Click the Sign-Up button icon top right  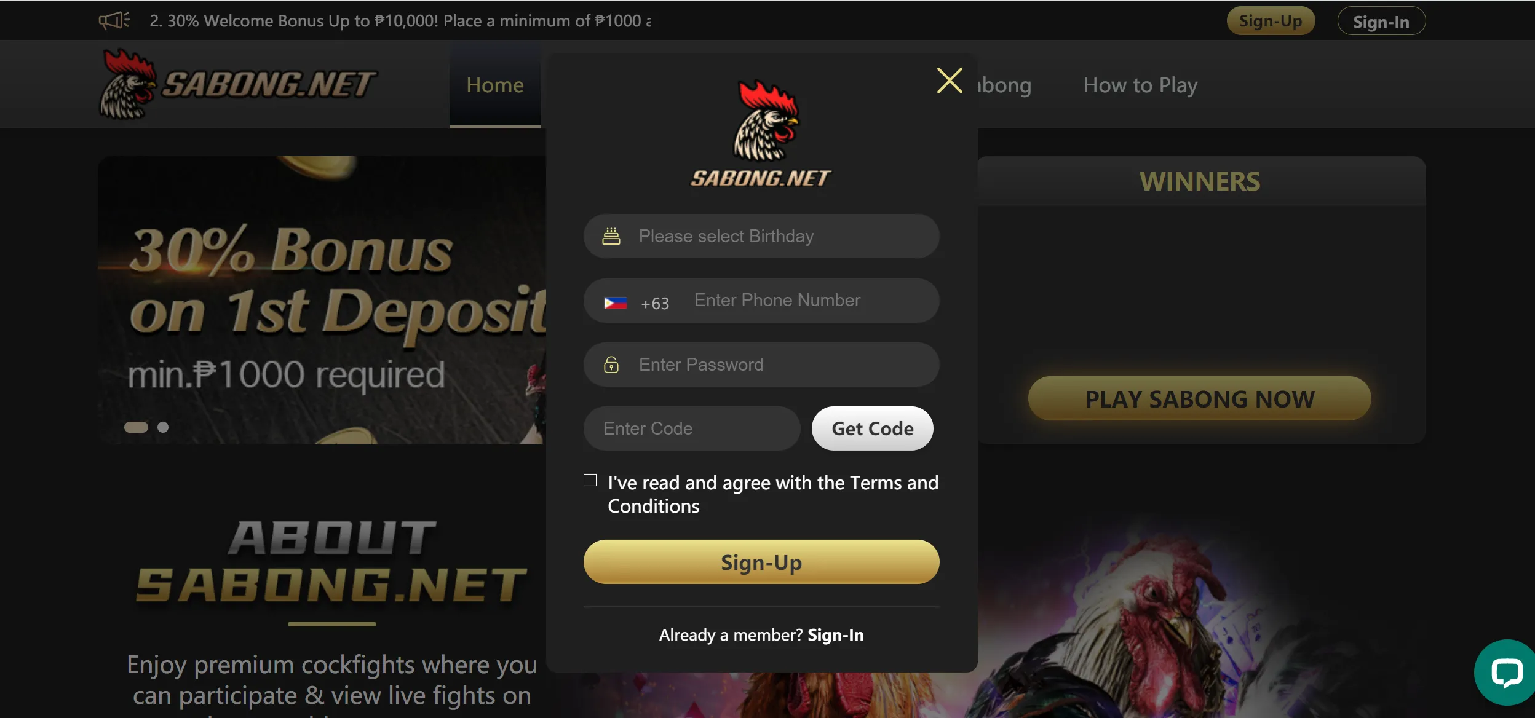tap(1271, 20)
